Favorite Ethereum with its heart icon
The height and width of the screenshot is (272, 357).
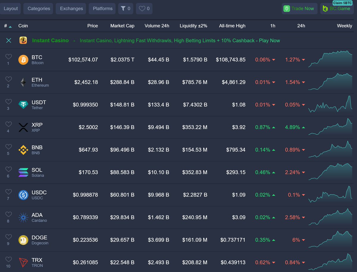[x=9, y=79]
